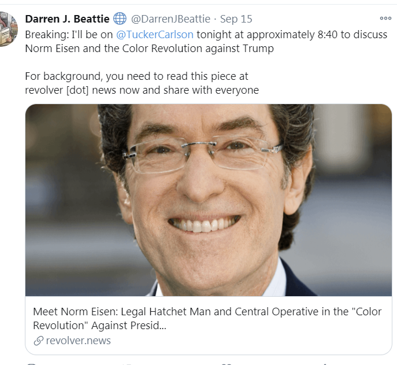This screenshot has width=397, height=365.
Task: Click the chain link icon before revolver.news
Action: pos(39,341)
